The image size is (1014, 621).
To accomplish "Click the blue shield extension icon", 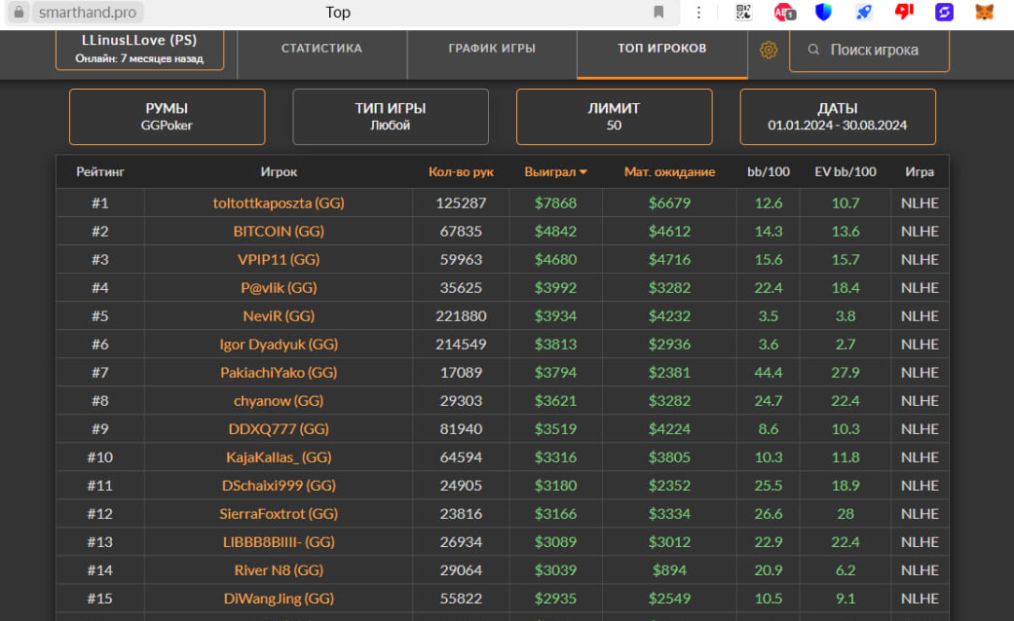I will tap(823, 13).
